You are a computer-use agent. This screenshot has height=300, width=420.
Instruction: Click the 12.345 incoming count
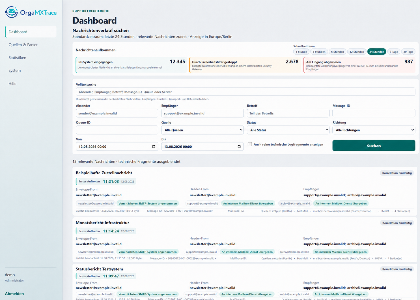[177, 61]
